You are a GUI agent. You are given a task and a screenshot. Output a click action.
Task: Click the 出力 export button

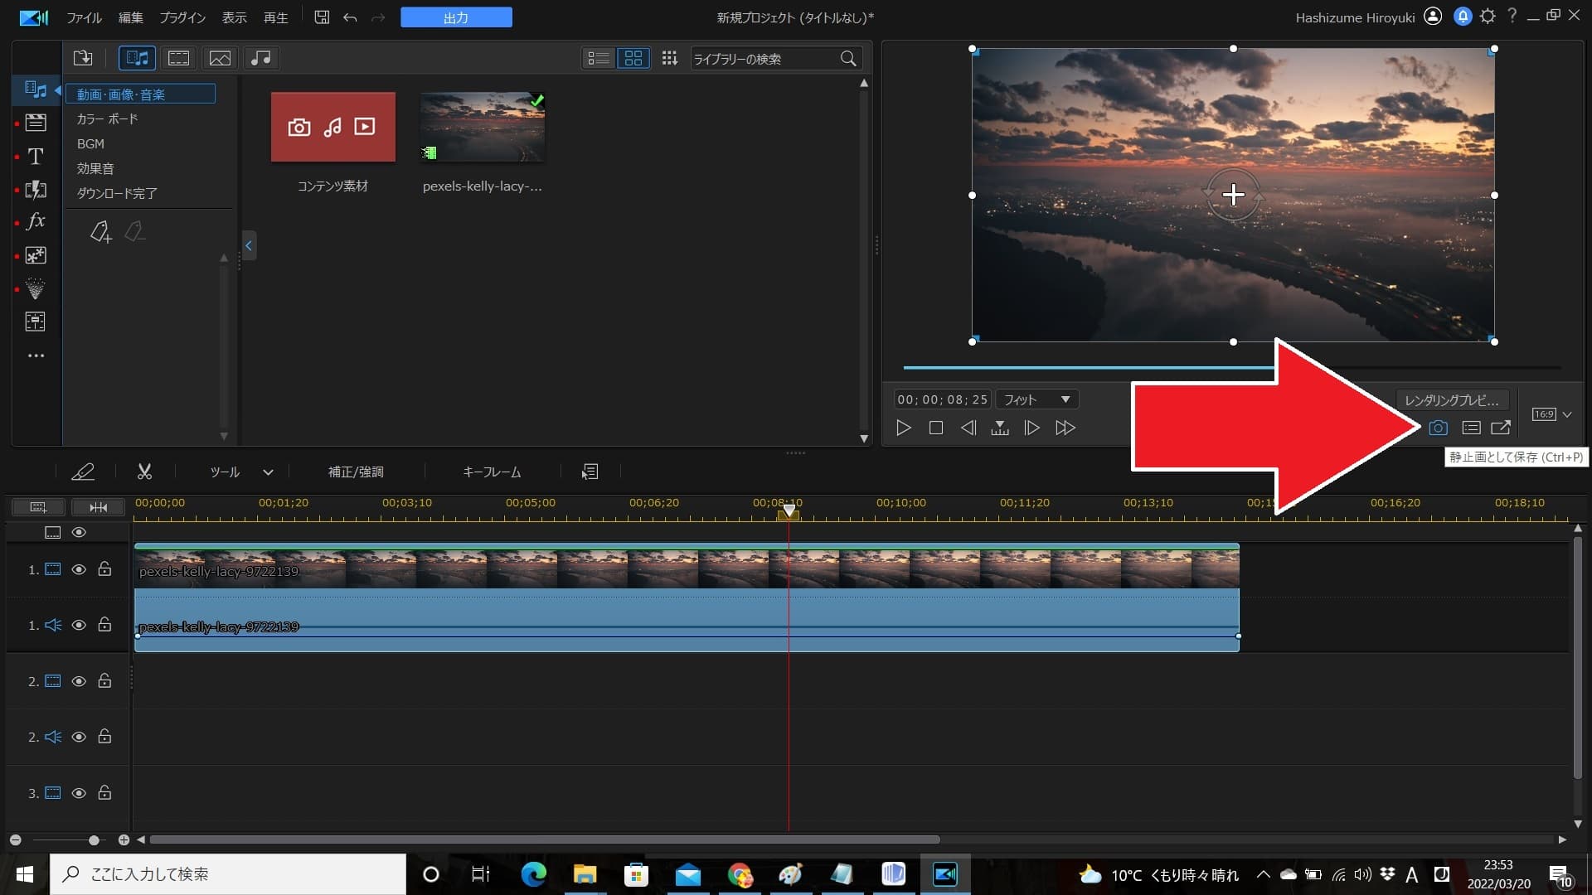click(x=456, y=17)
